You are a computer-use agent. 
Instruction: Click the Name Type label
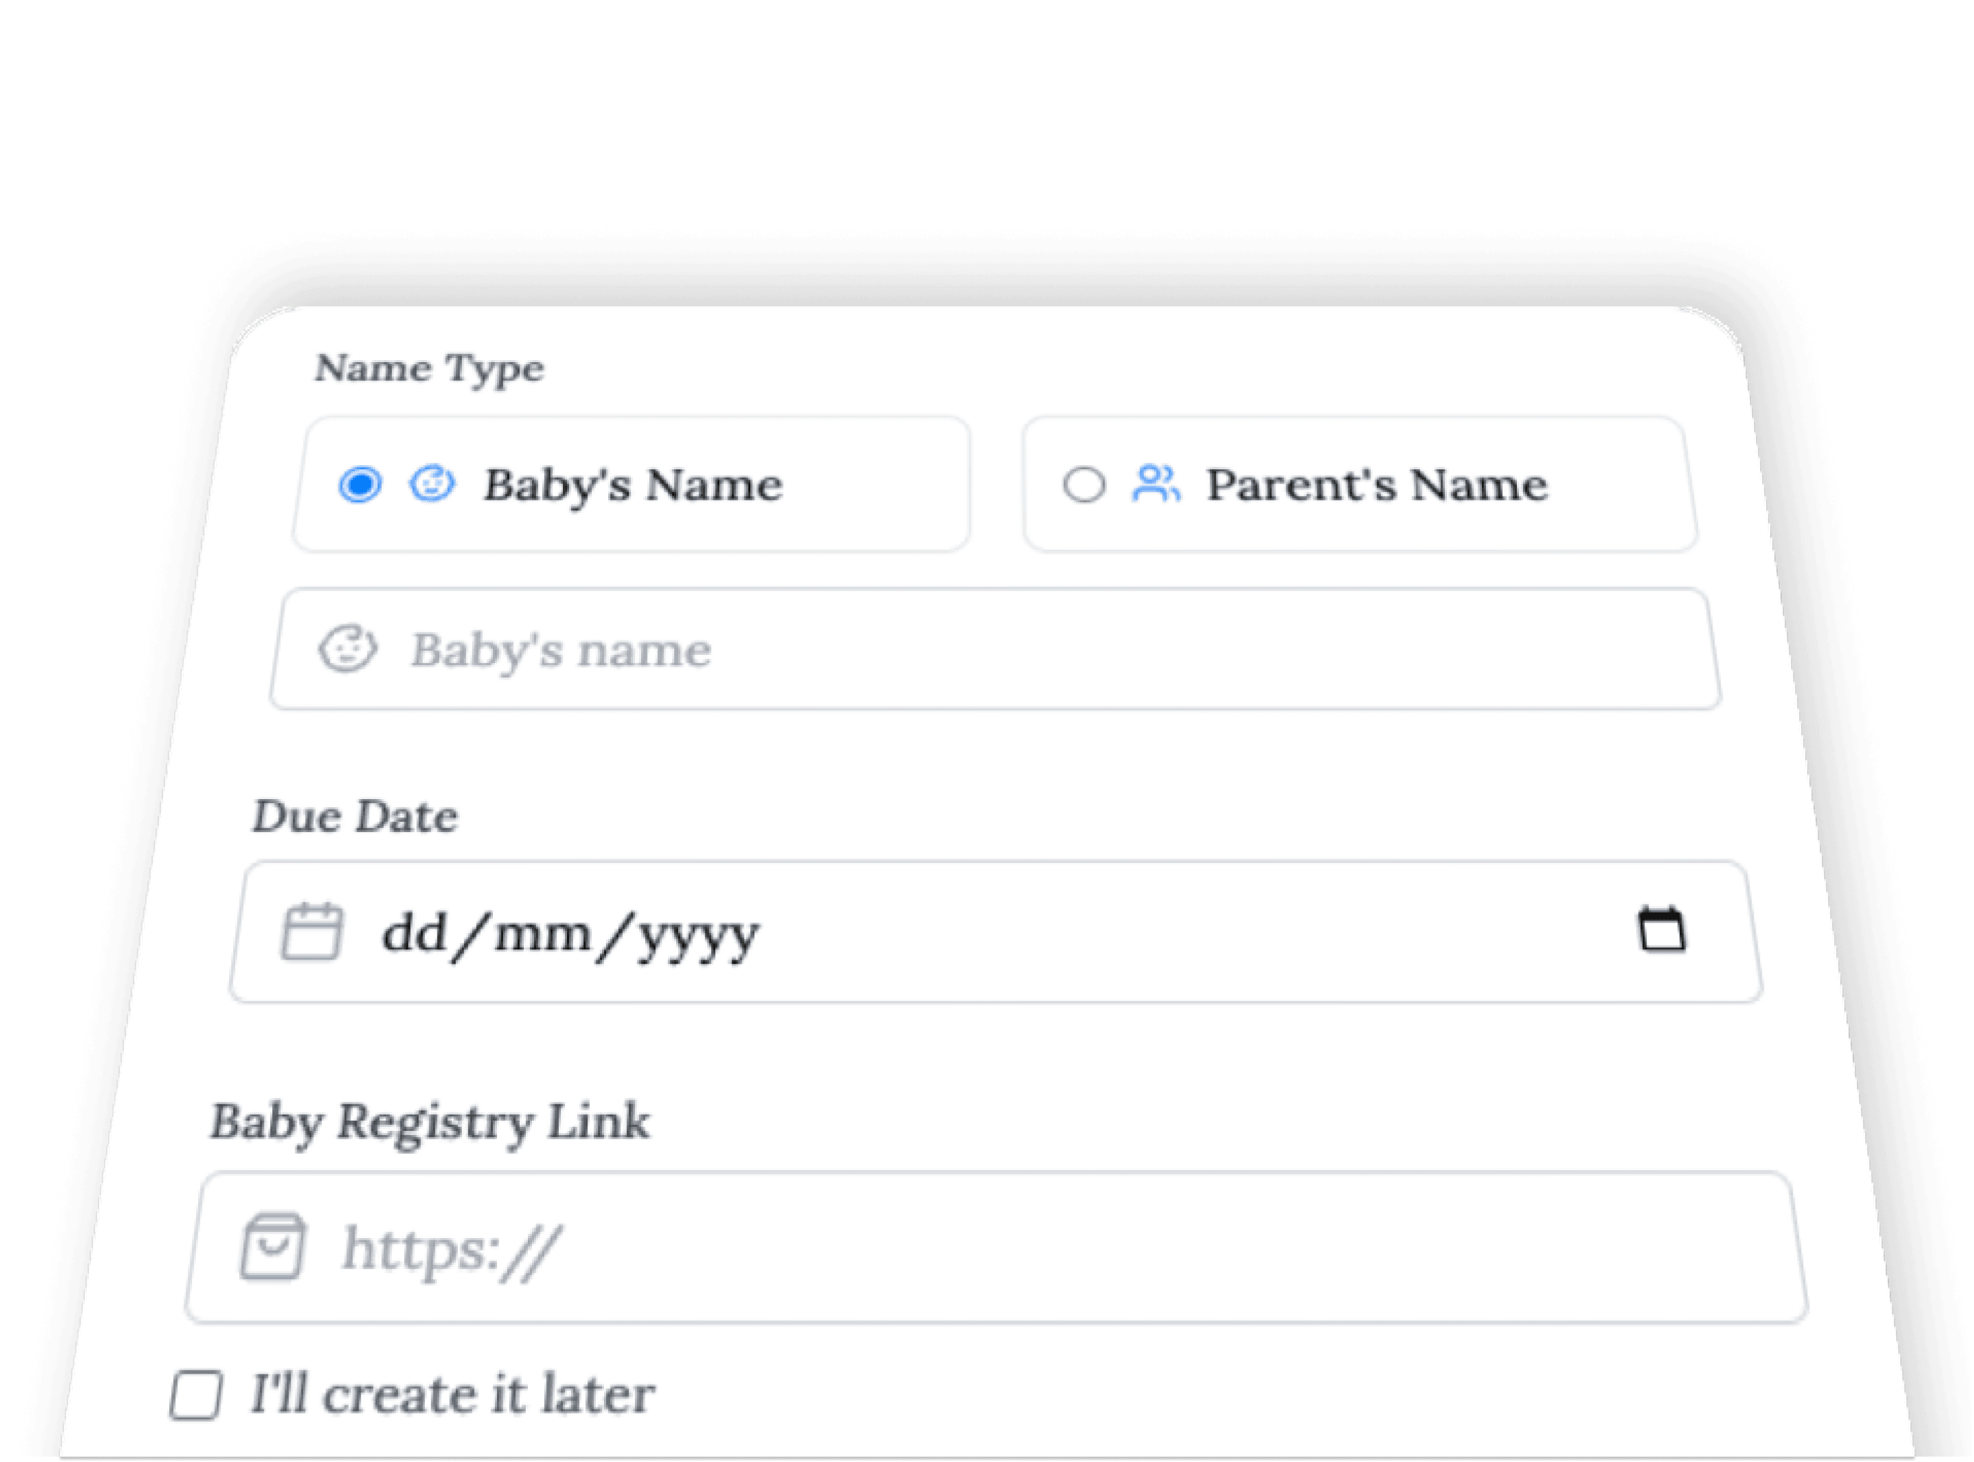tap(429, 368)
